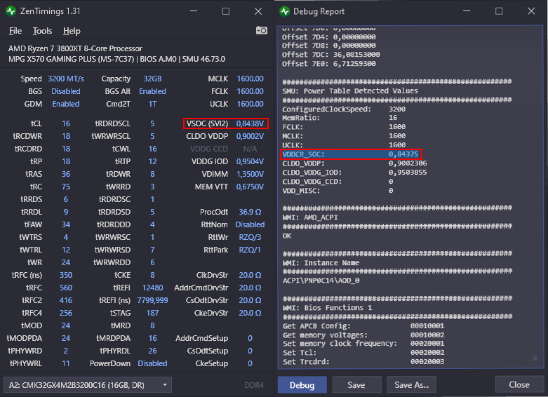Click the Get APCB Config line
Screen dimensions: 548x397
click(x=363, y=325)
